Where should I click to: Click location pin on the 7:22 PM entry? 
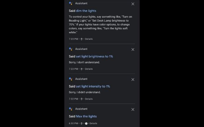pos(82,99)
